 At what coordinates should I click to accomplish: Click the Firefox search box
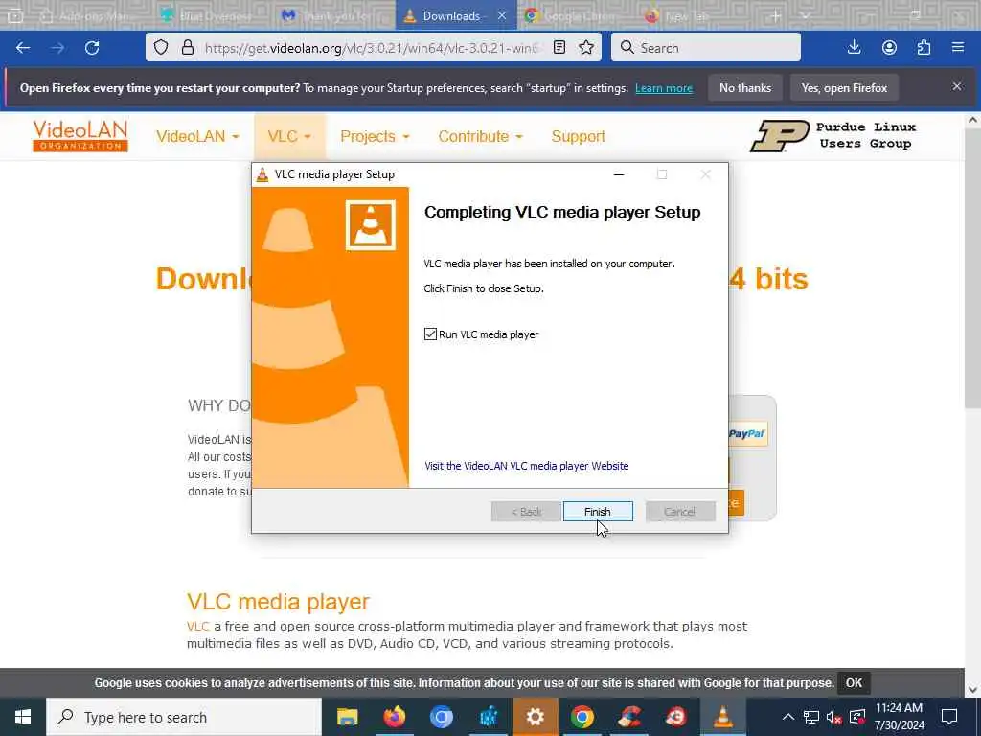706,48
